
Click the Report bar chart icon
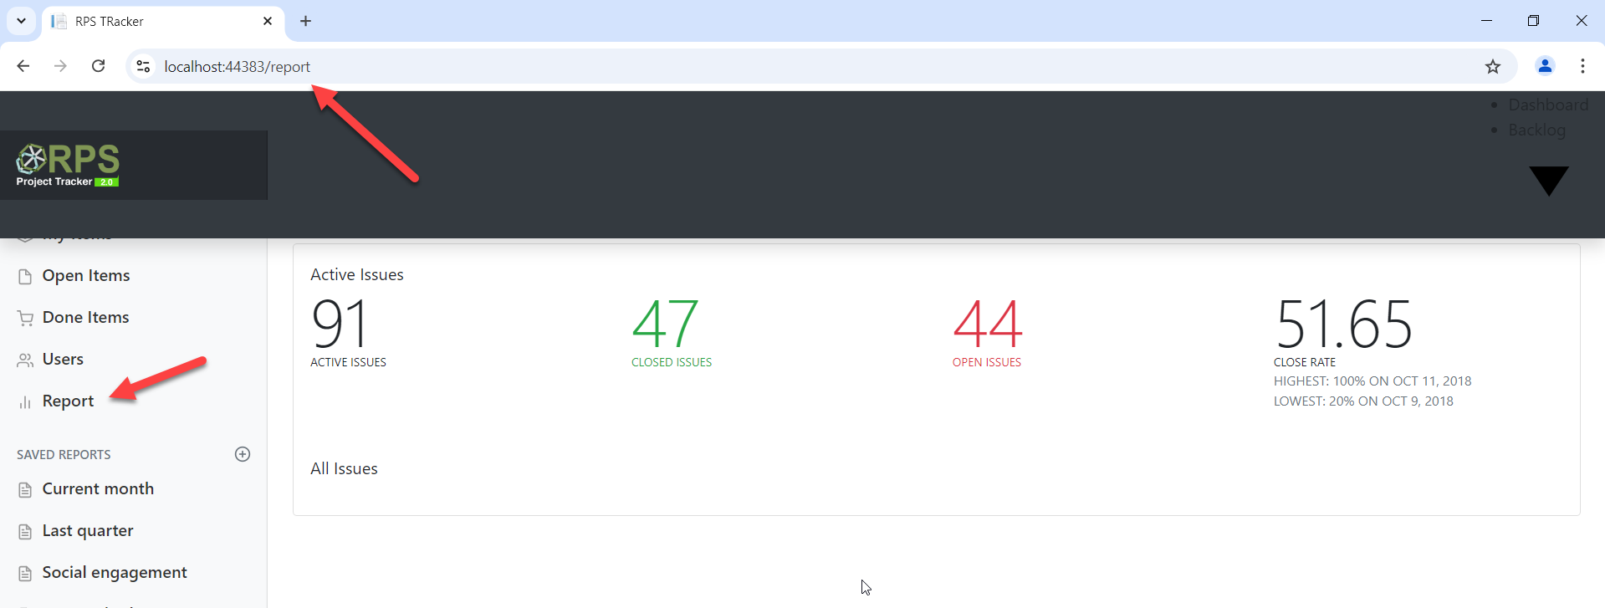tap(25, 401)
